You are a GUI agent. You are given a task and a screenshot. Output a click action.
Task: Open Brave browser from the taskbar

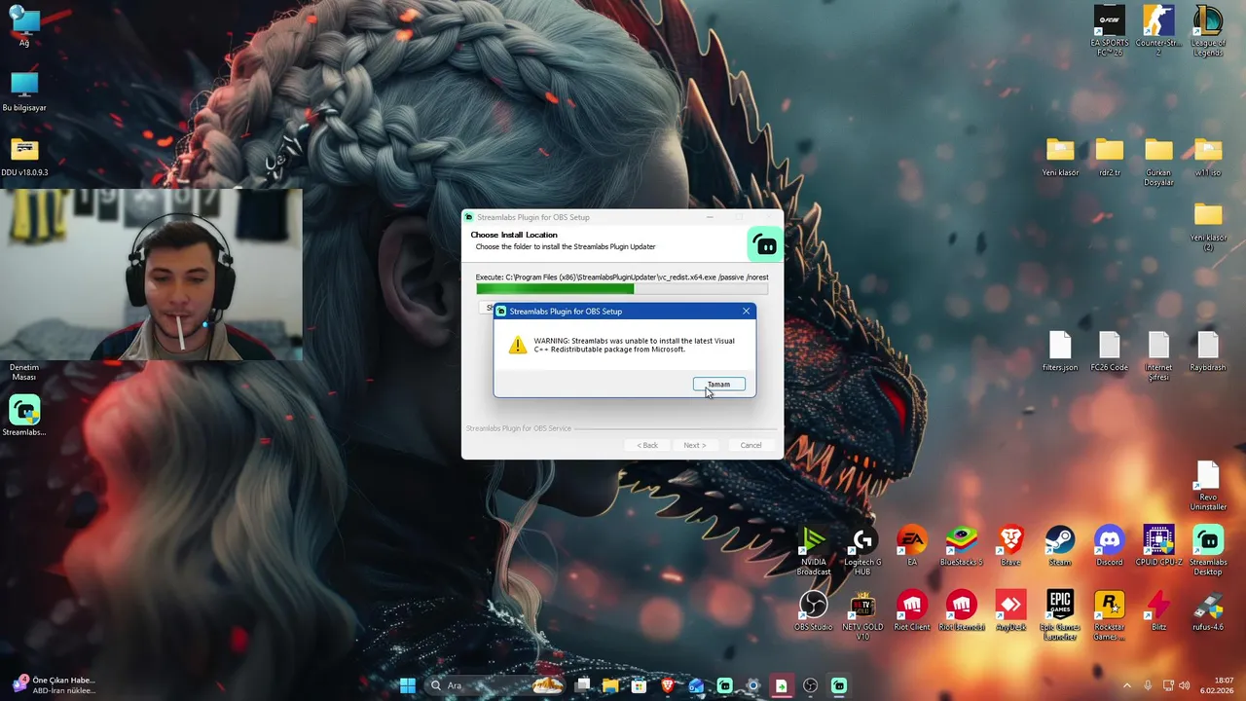coord(668,685)
